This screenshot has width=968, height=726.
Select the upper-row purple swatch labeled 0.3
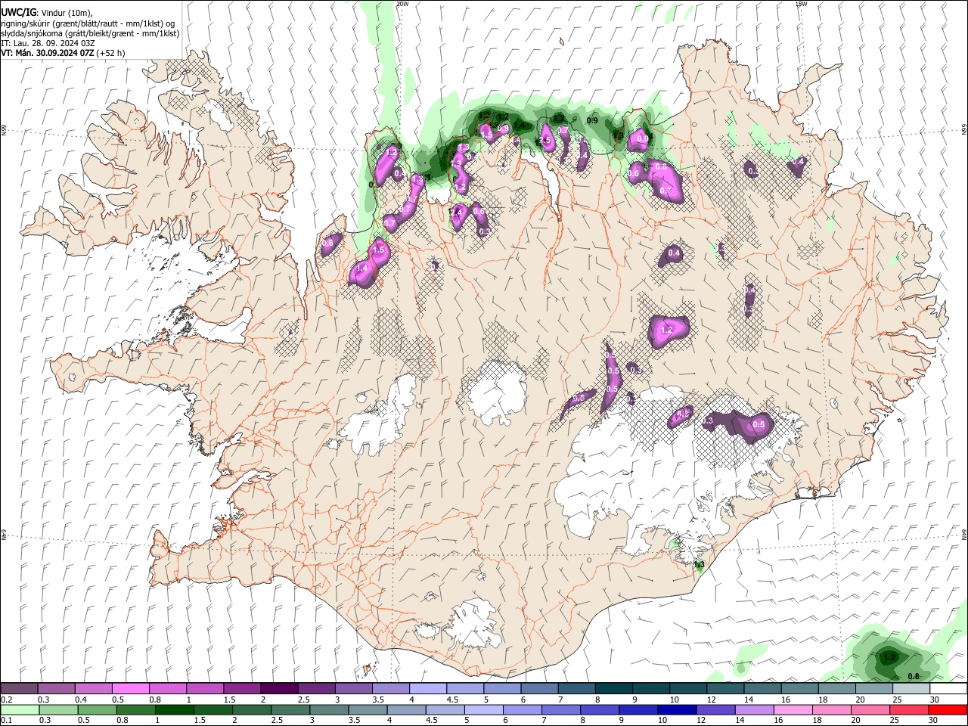(x=57, y=688)
